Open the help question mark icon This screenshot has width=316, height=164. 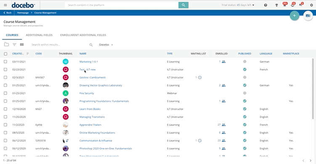coord(266,5)
